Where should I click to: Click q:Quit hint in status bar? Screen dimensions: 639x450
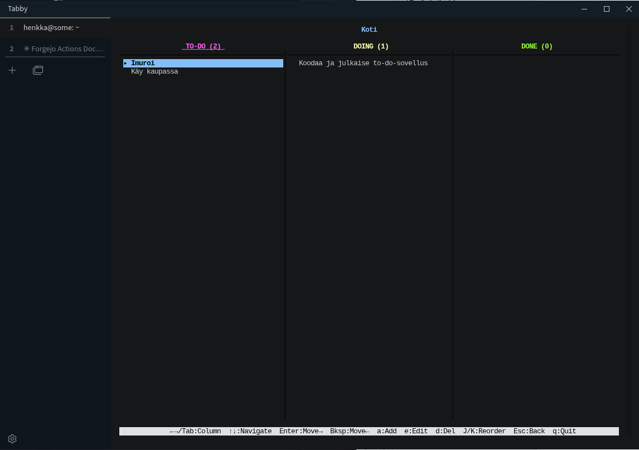564,432
